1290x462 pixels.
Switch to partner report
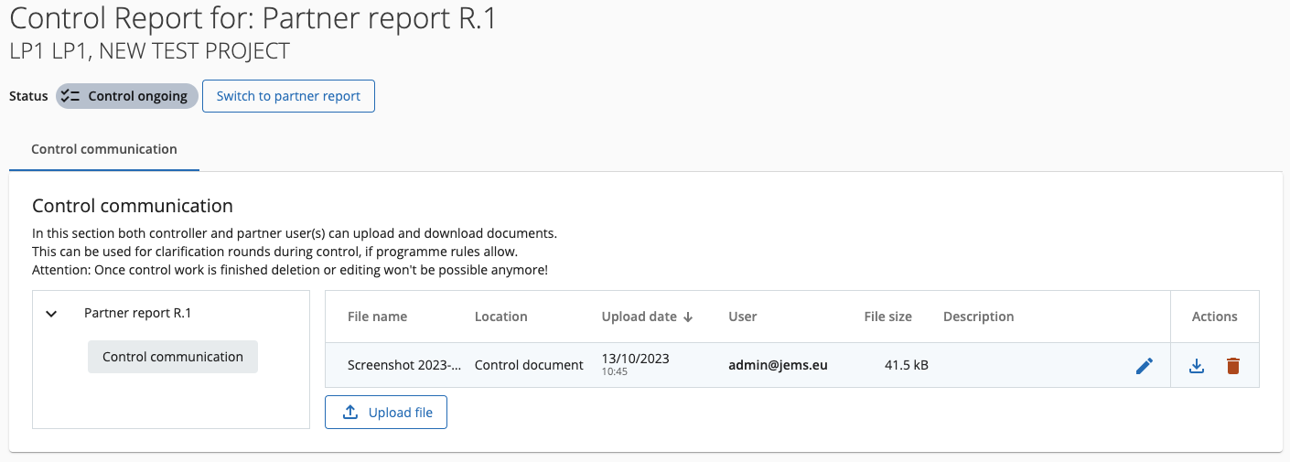(288, 96)
